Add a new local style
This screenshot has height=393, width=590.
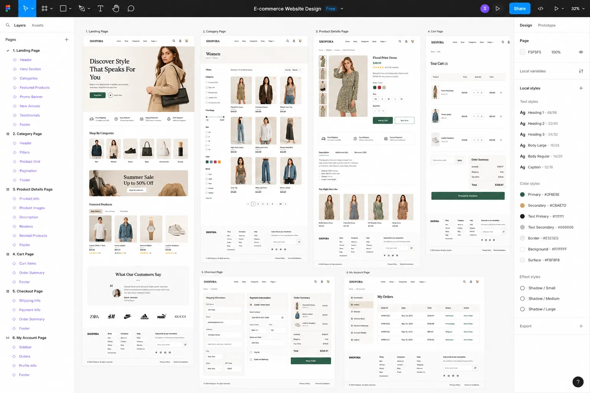581,88
